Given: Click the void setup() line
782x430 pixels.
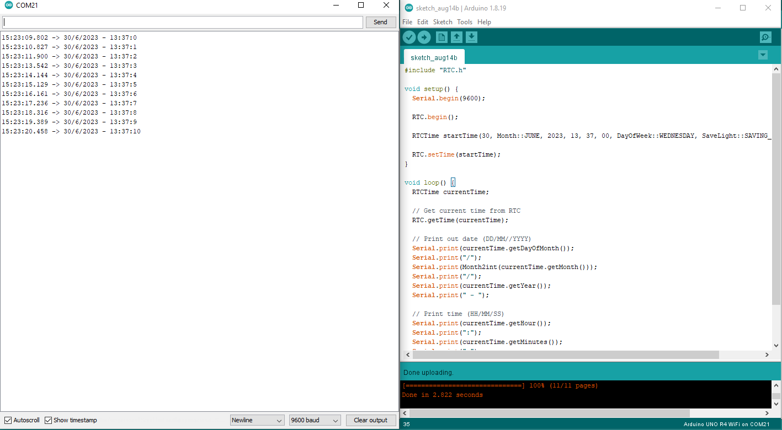Looking at the screenshot, I should click(432, 89).
